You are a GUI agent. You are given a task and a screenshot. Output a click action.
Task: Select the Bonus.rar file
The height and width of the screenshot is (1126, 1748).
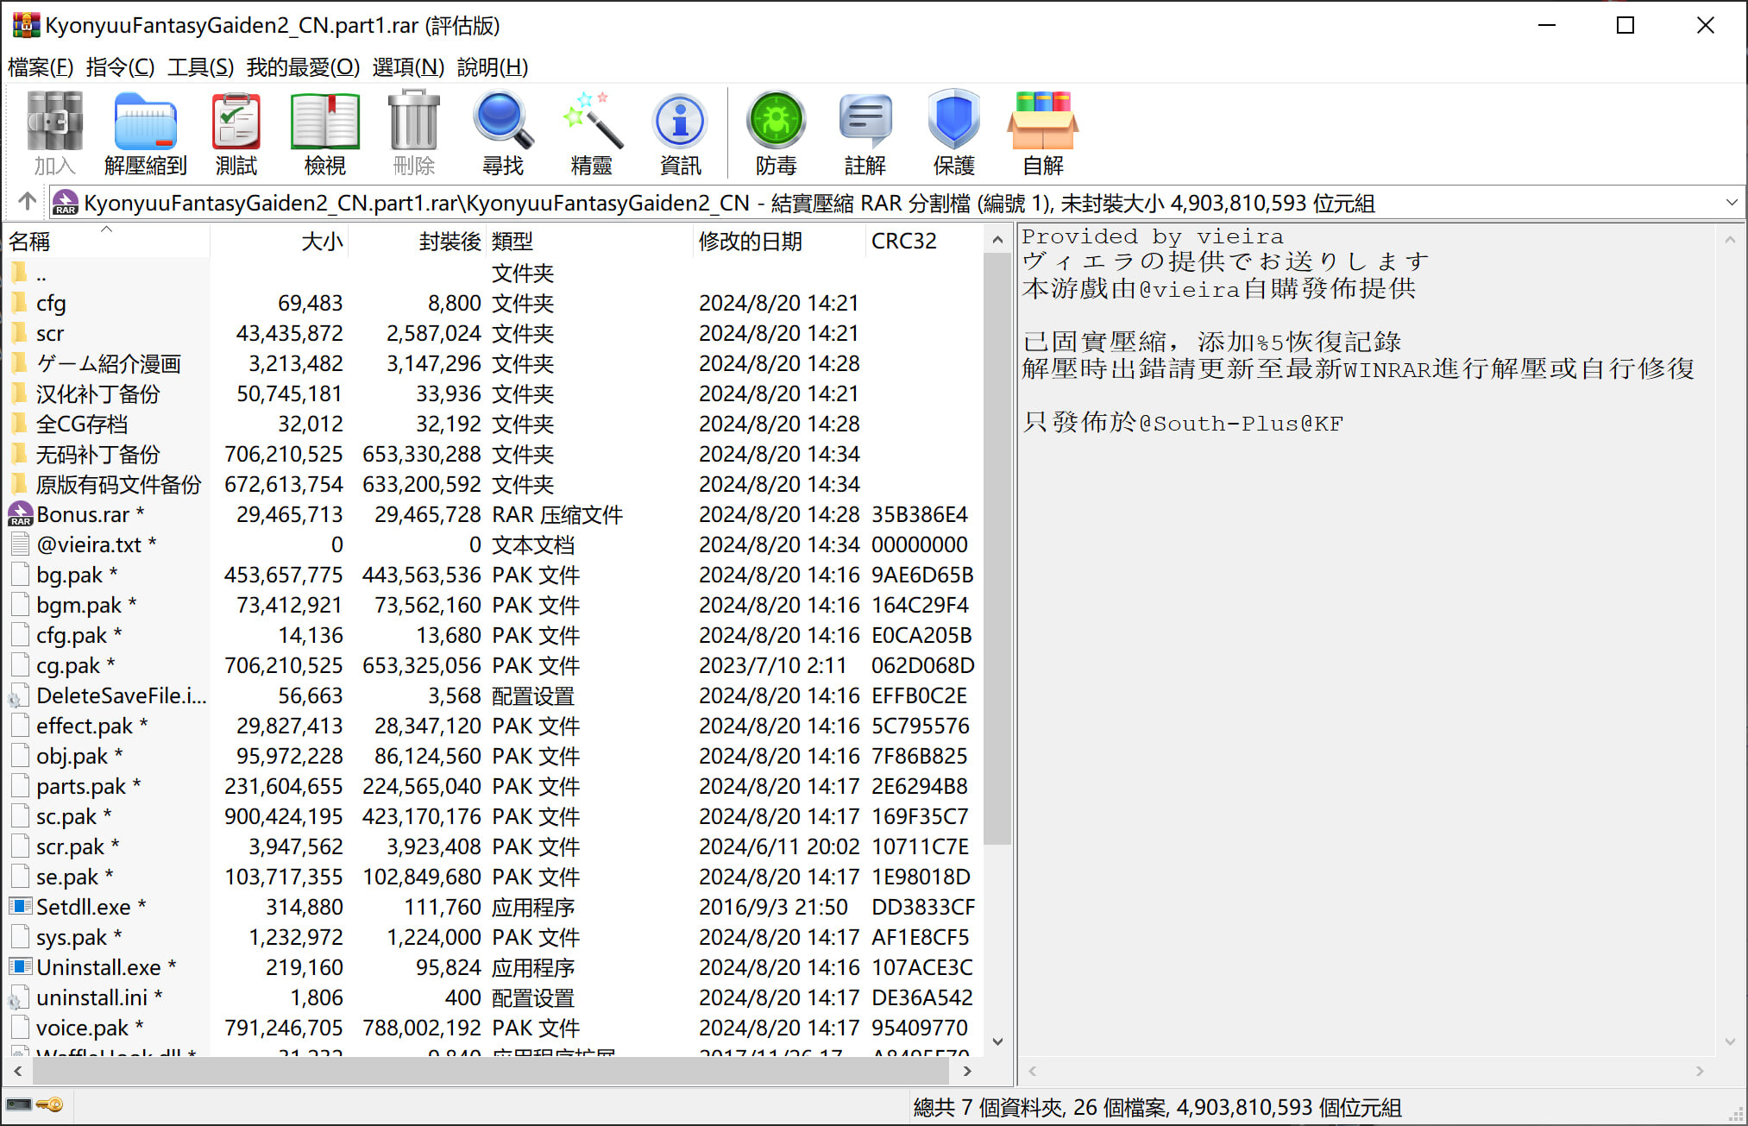coord(83,515)
